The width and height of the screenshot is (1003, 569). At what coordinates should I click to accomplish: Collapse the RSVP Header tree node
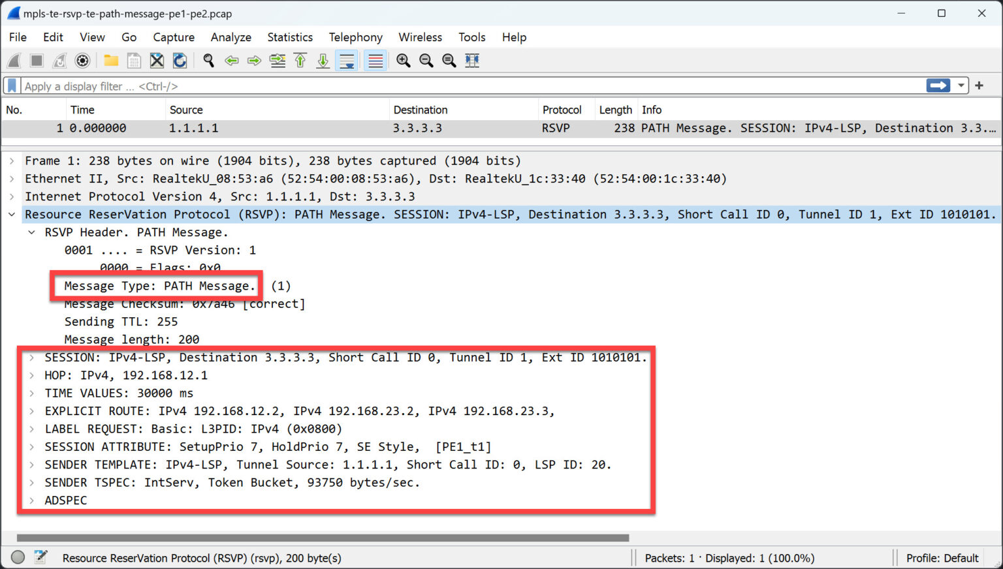31,232
